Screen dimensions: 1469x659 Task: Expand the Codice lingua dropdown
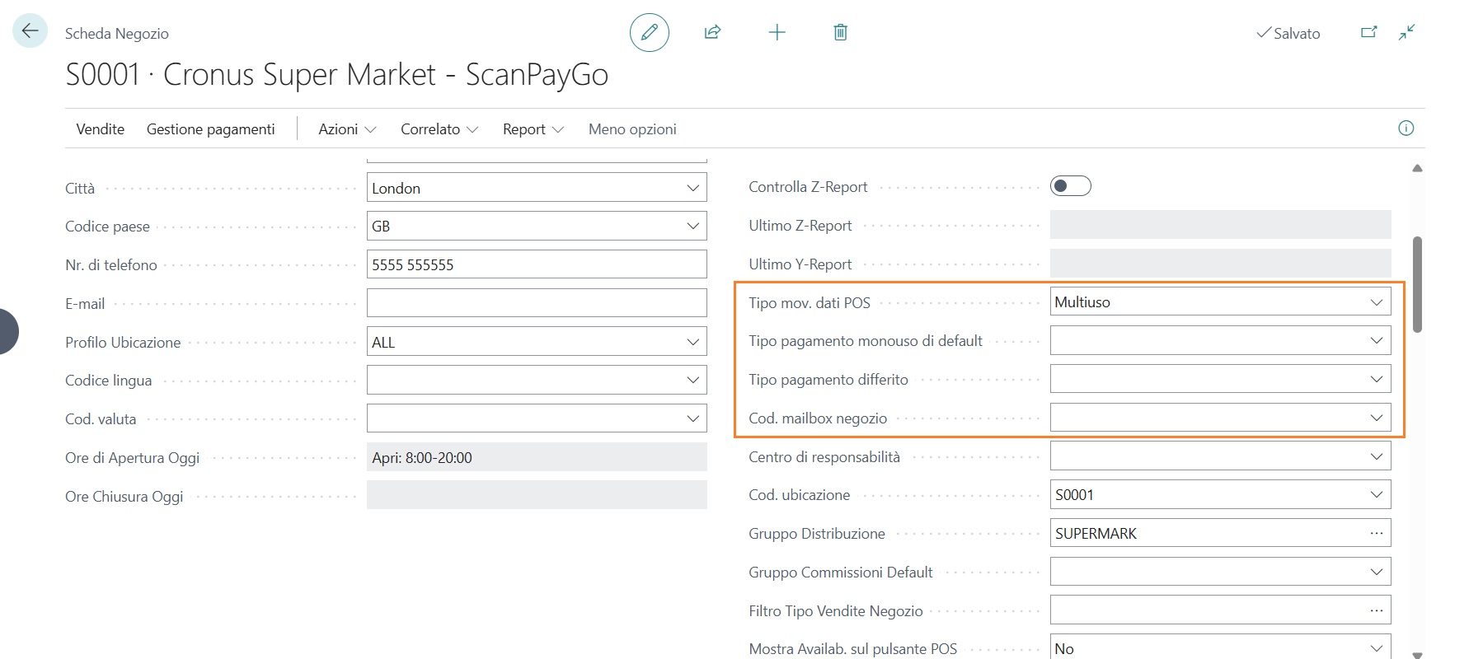693,381
